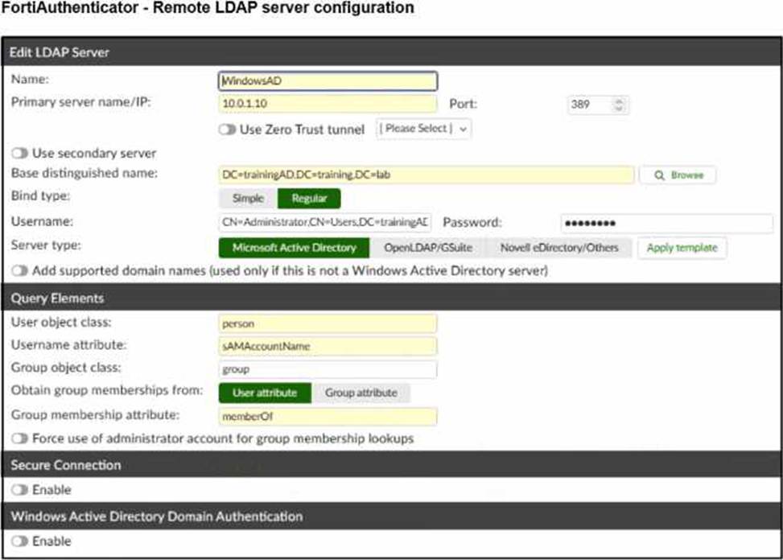Screen dimensions: 783x560
Task: Select the Regular bind type
Action: (309, 198)
